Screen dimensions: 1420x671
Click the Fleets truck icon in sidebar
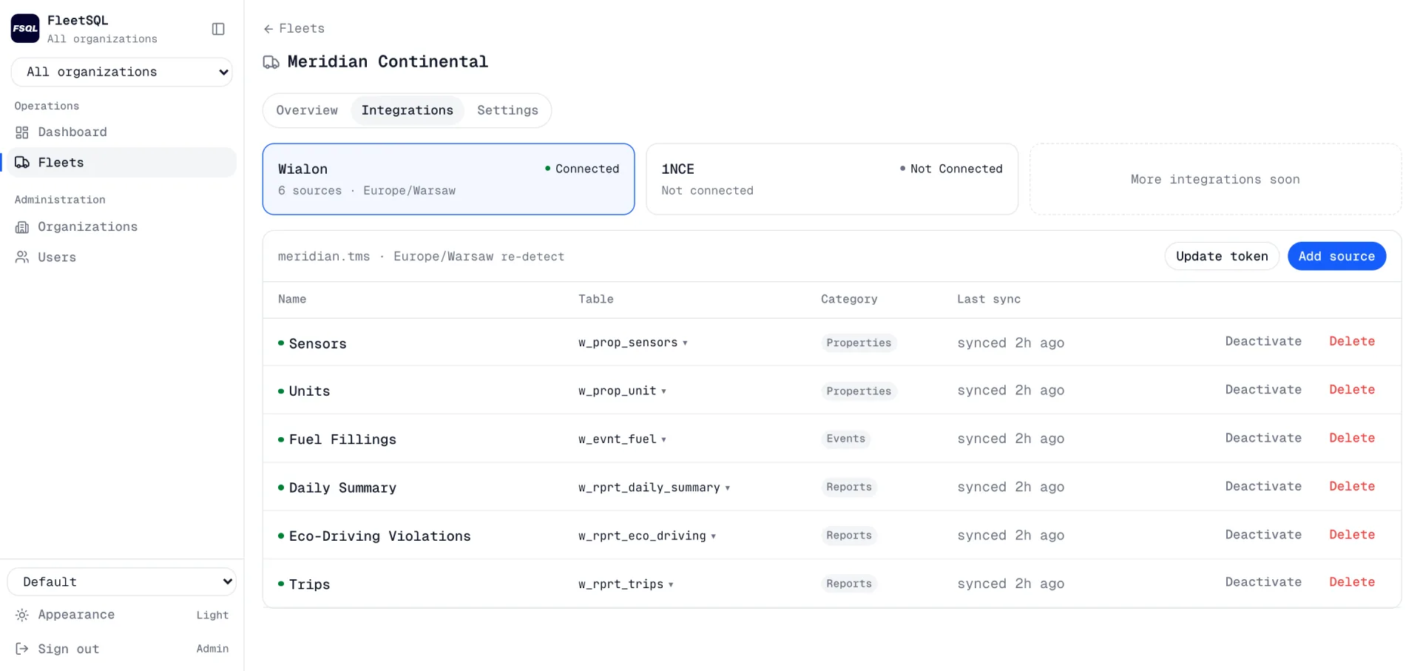click(x=22, y=163)
